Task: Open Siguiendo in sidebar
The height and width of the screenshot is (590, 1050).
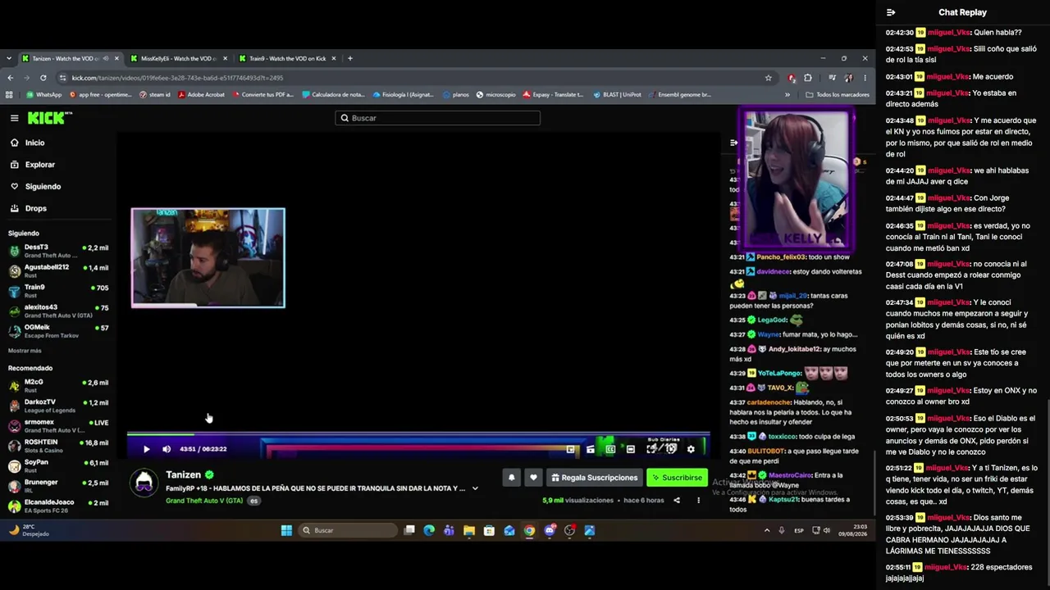Action: coord(43,187)
